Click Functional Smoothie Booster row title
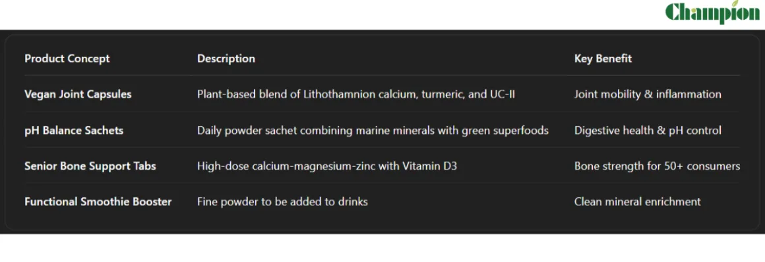 click(x=98, y=201)
